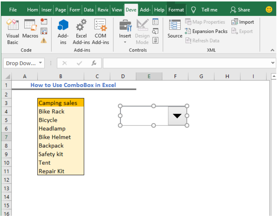The width and height of the screenshot is (277, 218).
Task: Open the Insert controls dropdown
Action: [x=125, y=32]
